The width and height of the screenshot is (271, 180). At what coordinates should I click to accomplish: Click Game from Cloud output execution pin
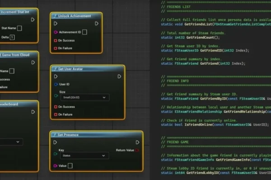[x=33, y=63]
